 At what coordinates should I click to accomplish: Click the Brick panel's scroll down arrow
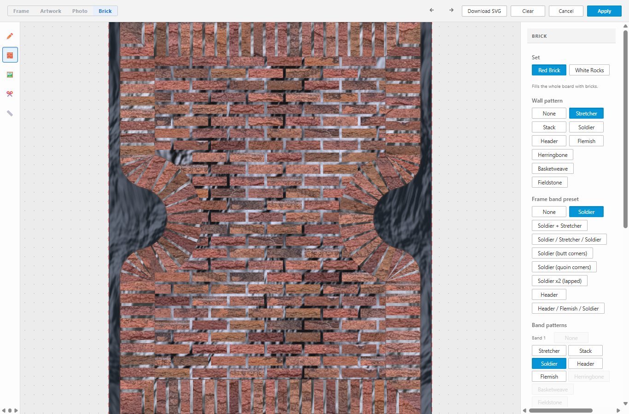(625, 404)
